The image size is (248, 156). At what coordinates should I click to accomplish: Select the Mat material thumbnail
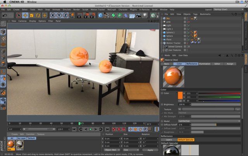click(11, 144)
